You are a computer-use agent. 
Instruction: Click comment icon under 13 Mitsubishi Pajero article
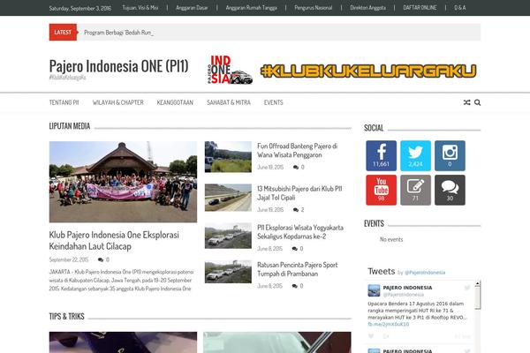(x=296, y=210)
